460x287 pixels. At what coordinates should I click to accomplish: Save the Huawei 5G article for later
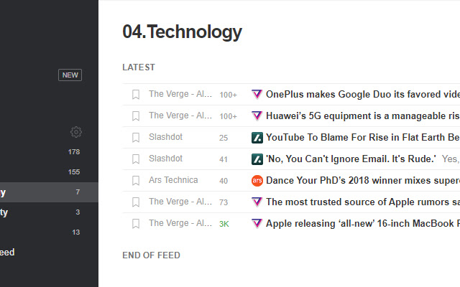135,116
